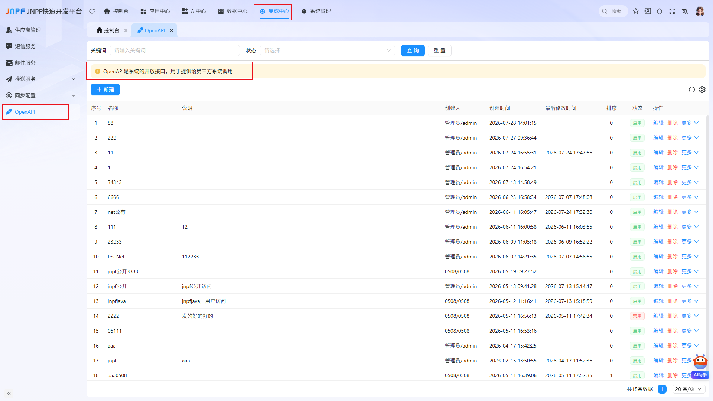The height and width of the screenshot is (401, 713).
Task: Open 更多 menu for row jnpfjava
Action: (x=690, y=301)
